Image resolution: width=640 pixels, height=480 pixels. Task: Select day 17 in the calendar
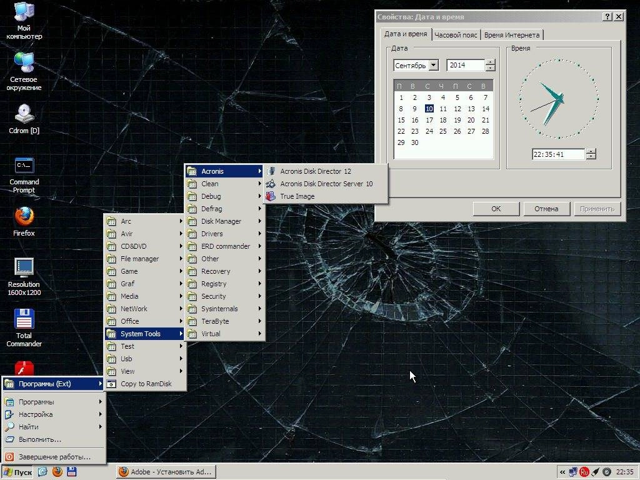pos(429,120)
